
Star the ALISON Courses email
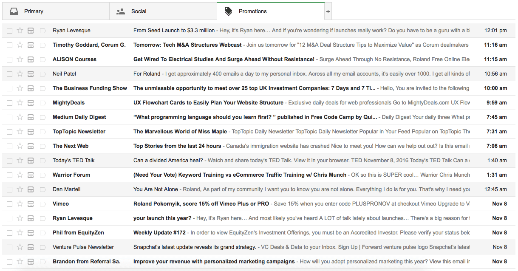(x=20, y=59)
